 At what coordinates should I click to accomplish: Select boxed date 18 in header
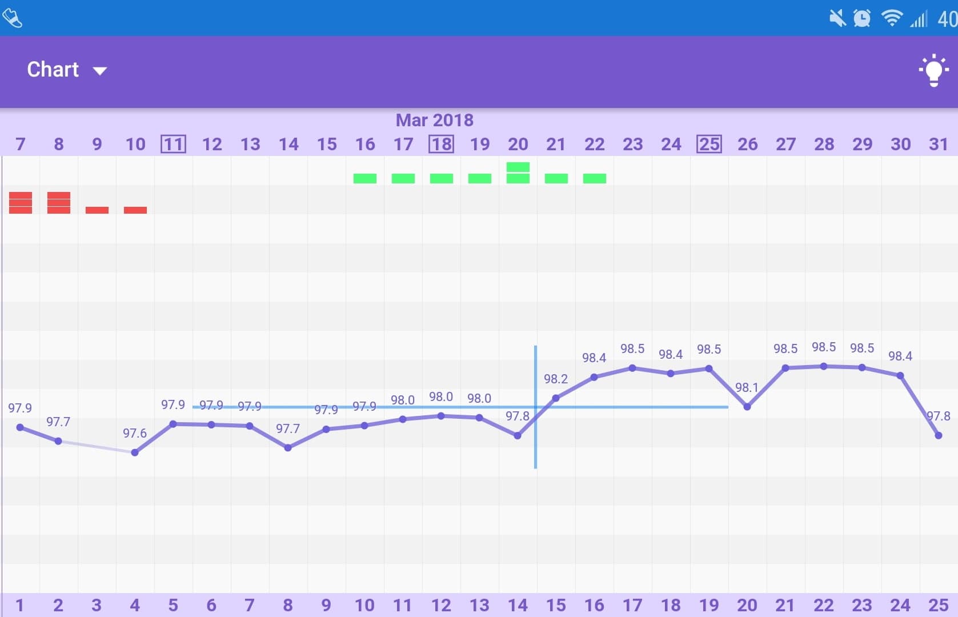click(x=441, y=144)
